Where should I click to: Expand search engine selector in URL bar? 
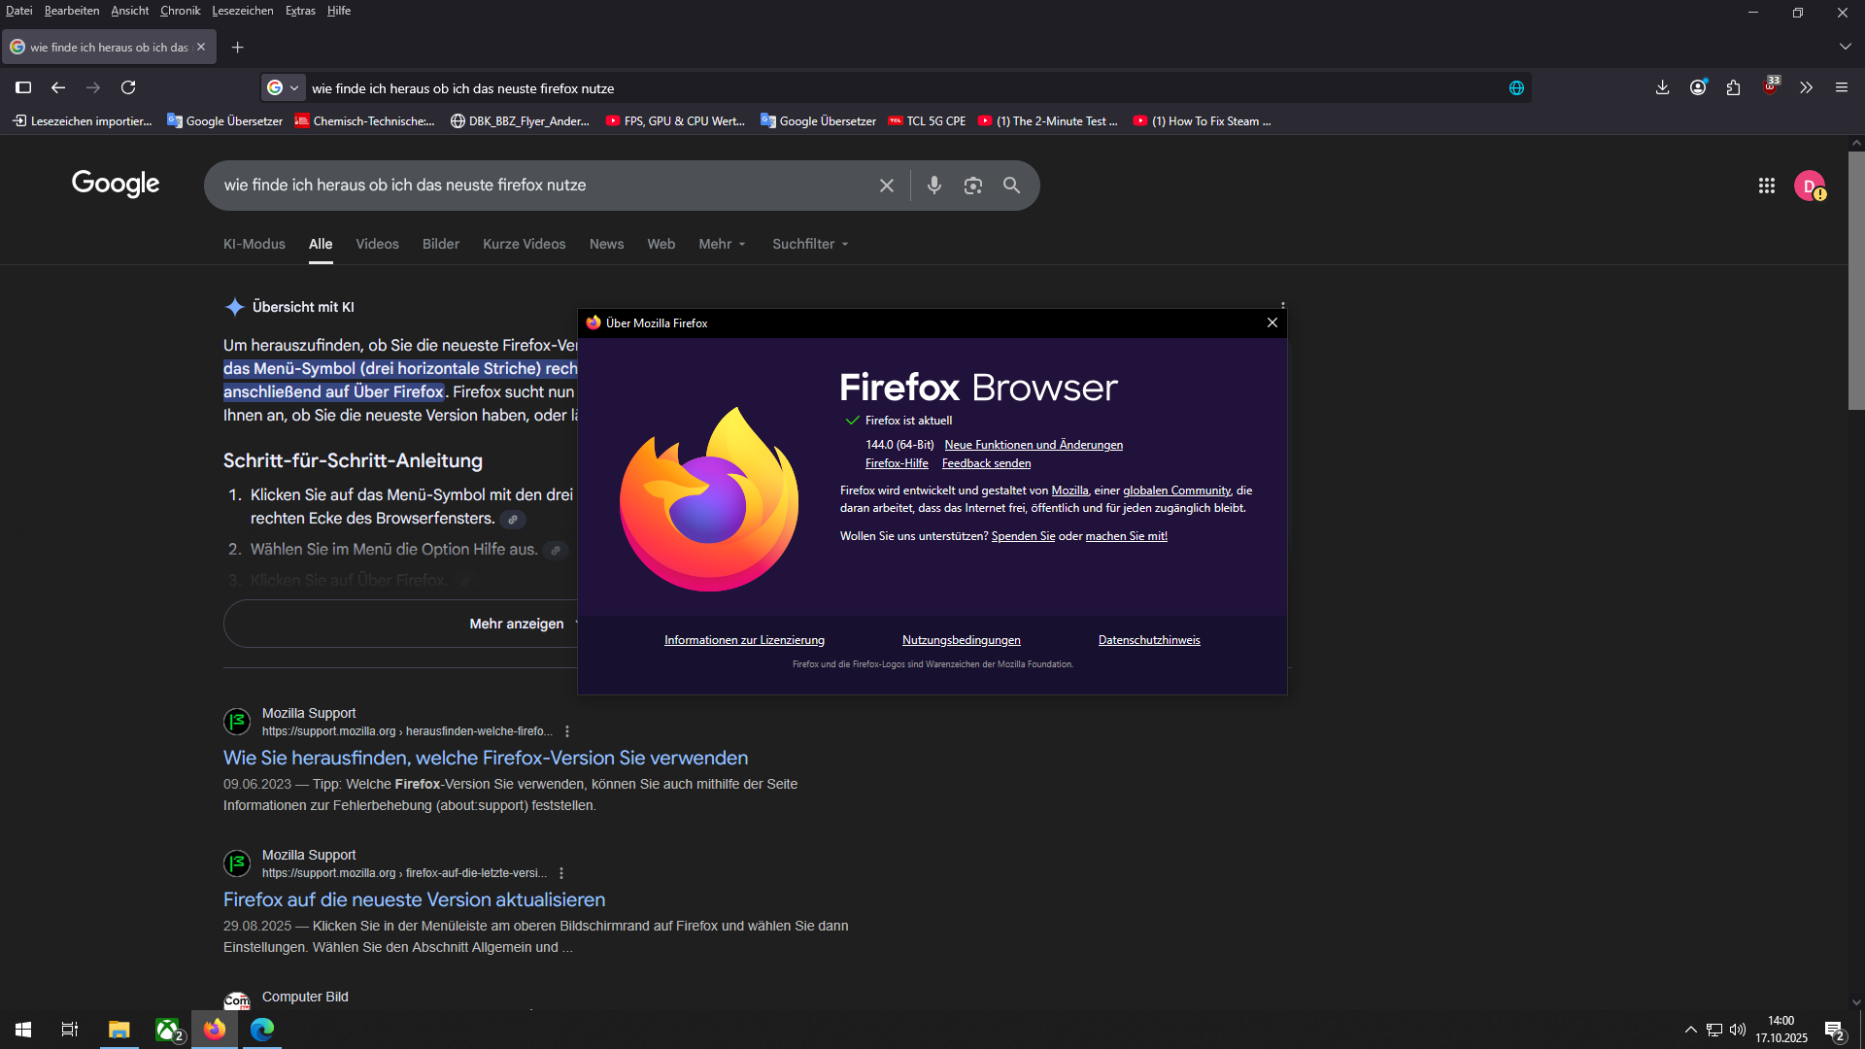284,87
